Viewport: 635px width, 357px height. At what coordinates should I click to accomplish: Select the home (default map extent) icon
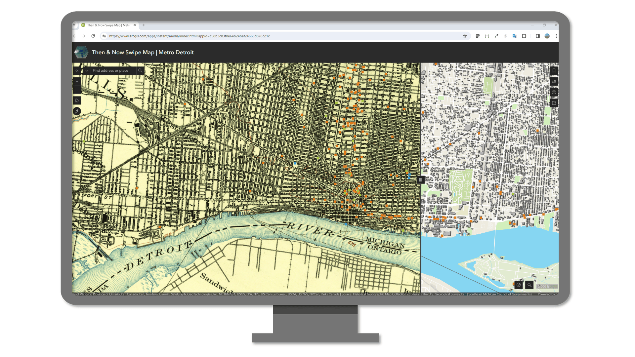(x=77, y=100)
